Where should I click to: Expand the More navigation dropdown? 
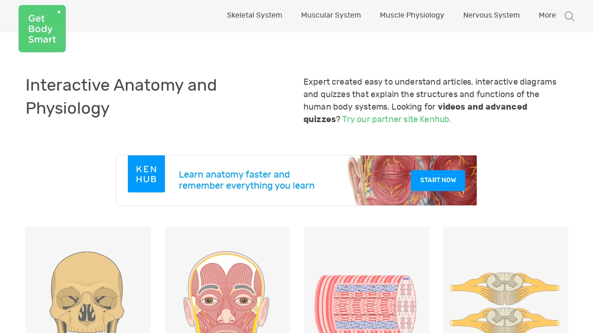tap(547, 15)
